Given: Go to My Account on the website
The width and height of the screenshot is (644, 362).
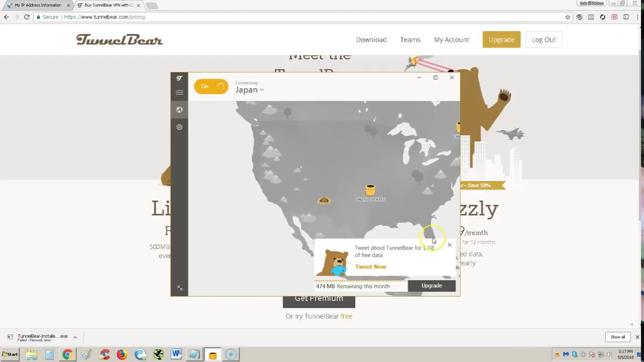Looking at the screenshot, I should 451,40.
